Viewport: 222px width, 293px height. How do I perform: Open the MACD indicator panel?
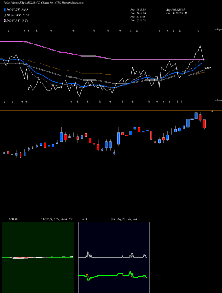[x=38, y=257]
